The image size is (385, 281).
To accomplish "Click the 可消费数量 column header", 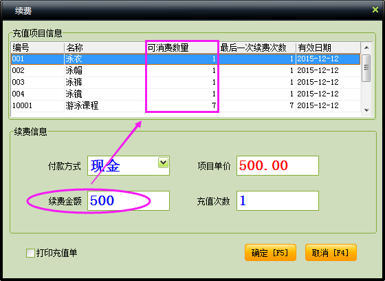I will pos(182,48).
